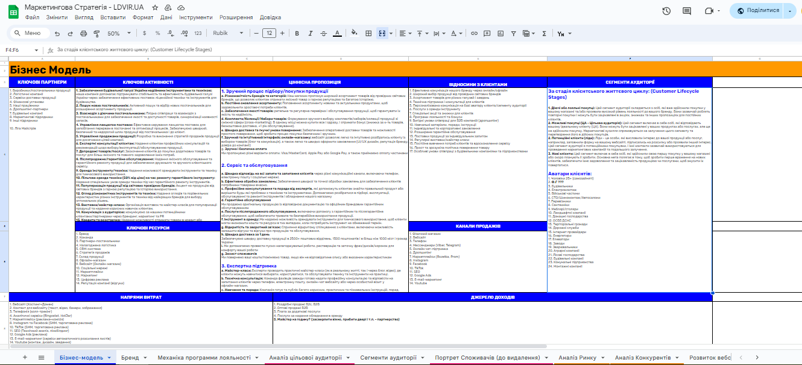
Task: Open the Формат menu
Action: [x=143, y=17]
